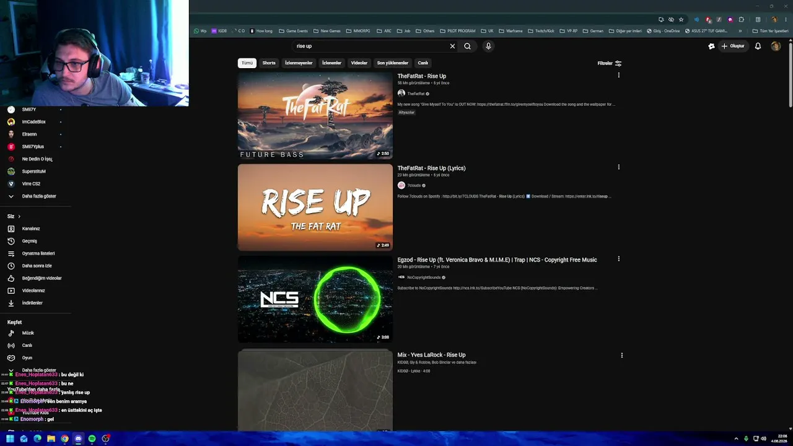Open the account avatar menu on YouTube
Screen dimensions: 793x446
pyautogui.click(x=776, y=46)
